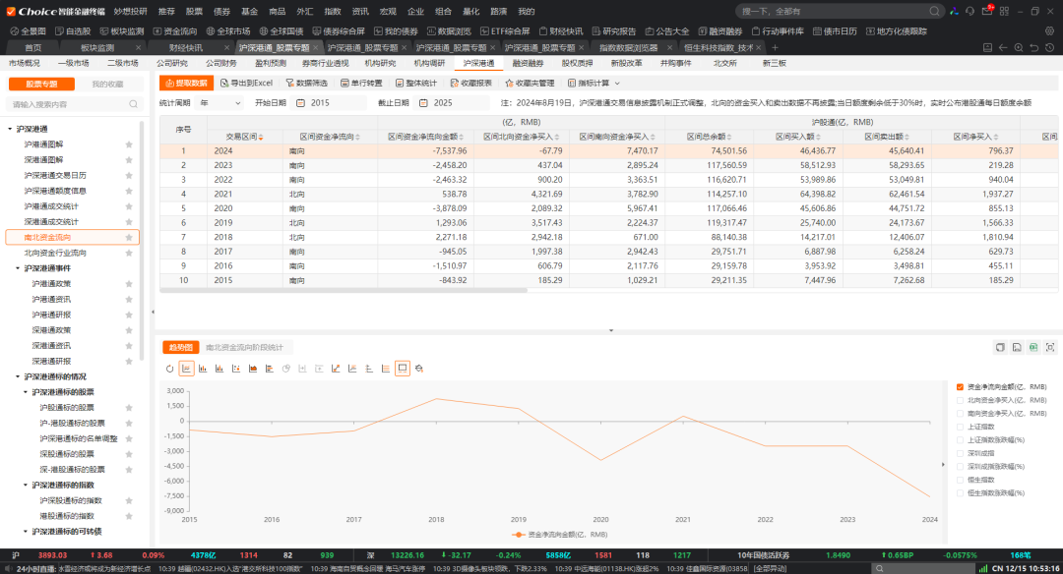Uncheck 资金净流向金额 series checkbox
Image resolution: width=1063 pixels, height=574 pixels.
(x=961, y=387)
